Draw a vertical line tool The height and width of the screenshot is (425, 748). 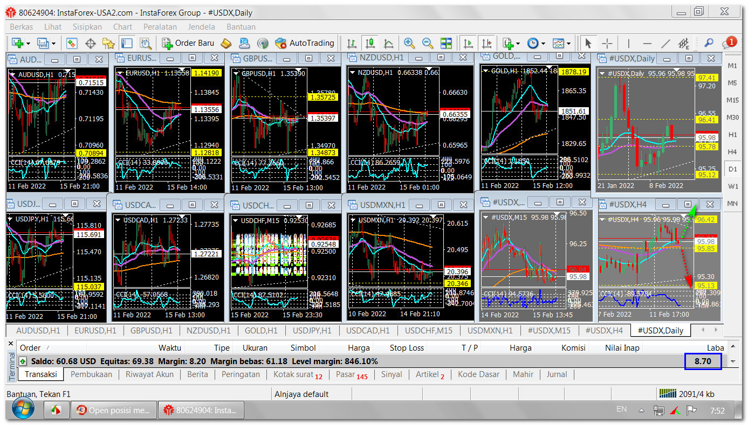click(628, 43)
